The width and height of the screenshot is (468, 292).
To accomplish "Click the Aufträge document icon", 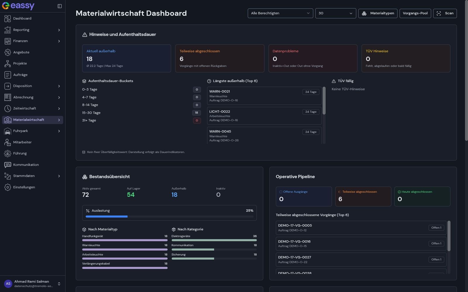I will (x=8, y=75).
